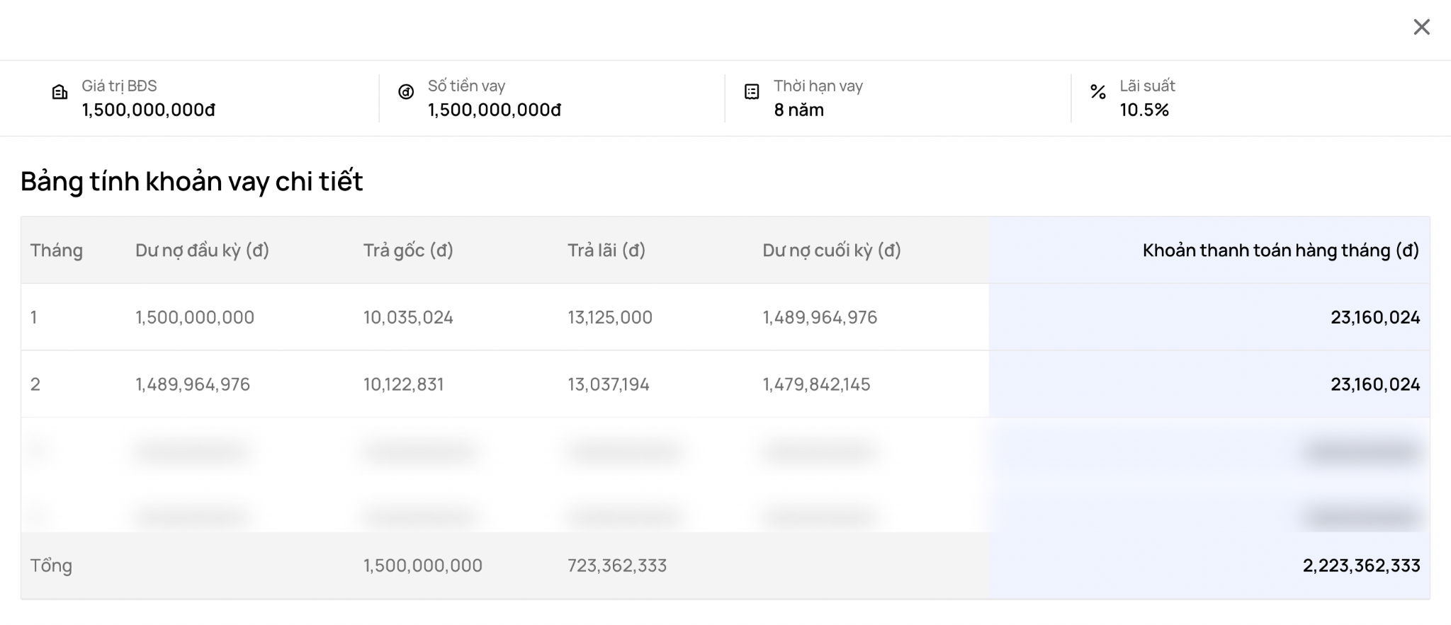1451x625 pixels.
Task: Click the Bảng tính khoản vay chi tiết heading
Action: [x=192, y=181]
